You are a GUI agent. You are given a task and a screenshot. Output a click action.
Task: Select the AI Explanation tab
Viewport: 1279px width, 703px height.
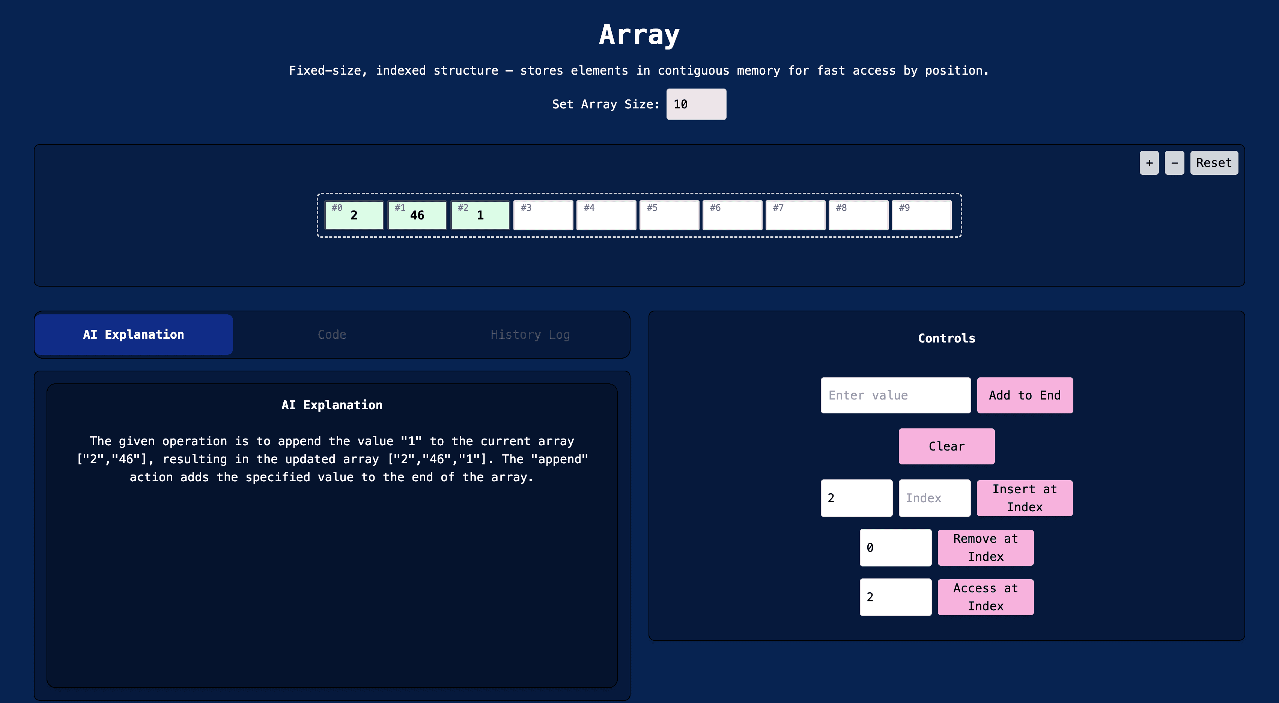[x=134, y=335]
